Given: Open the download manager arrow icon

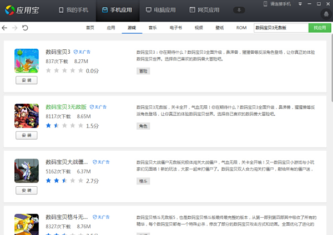Looking at the screenshot, I should [239, 10].
